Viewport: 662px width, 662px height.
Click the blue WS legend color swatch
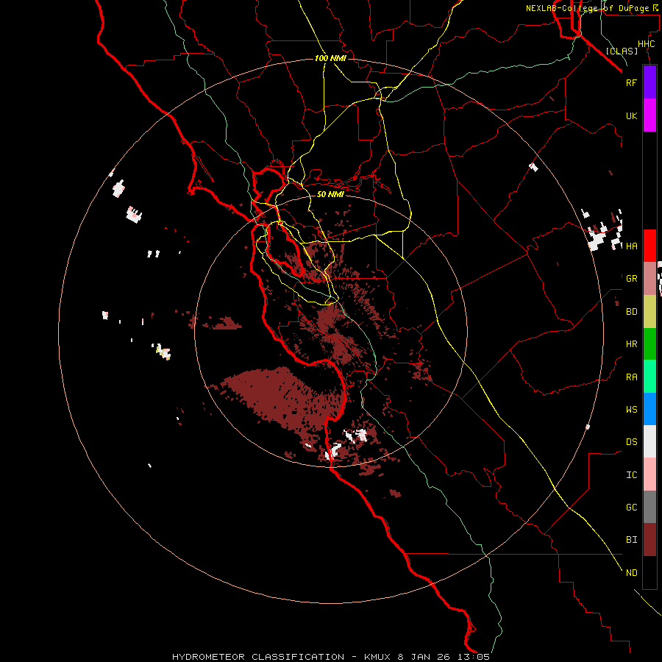tap(649, 409)
